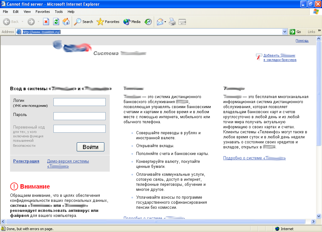Open the Media pane globe icon
This screenshot has width=322, height=232.
click(132, 22)
